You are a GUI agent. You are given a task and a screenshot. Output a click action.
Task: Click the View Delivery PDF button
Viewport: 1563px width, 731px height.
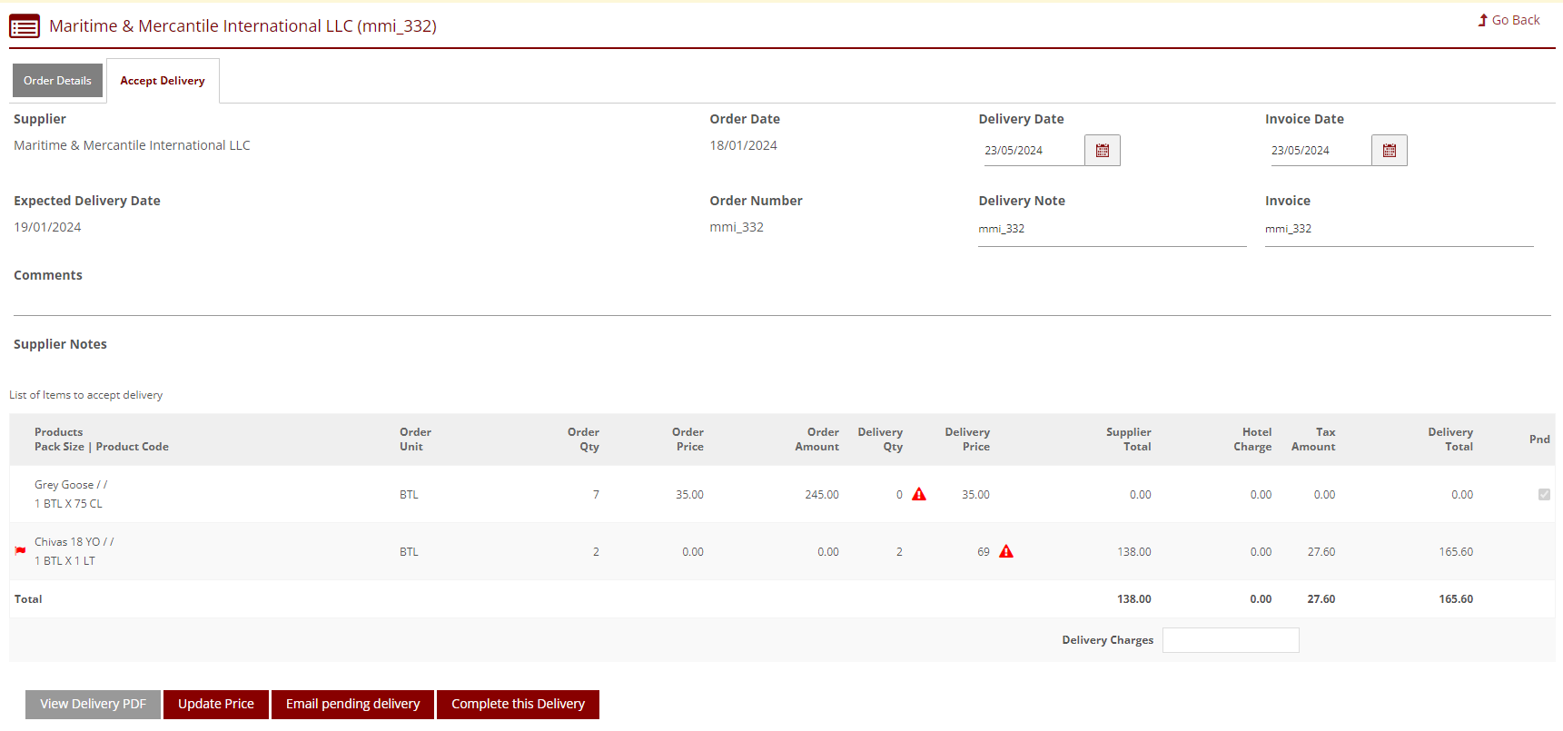pos(93,705)
